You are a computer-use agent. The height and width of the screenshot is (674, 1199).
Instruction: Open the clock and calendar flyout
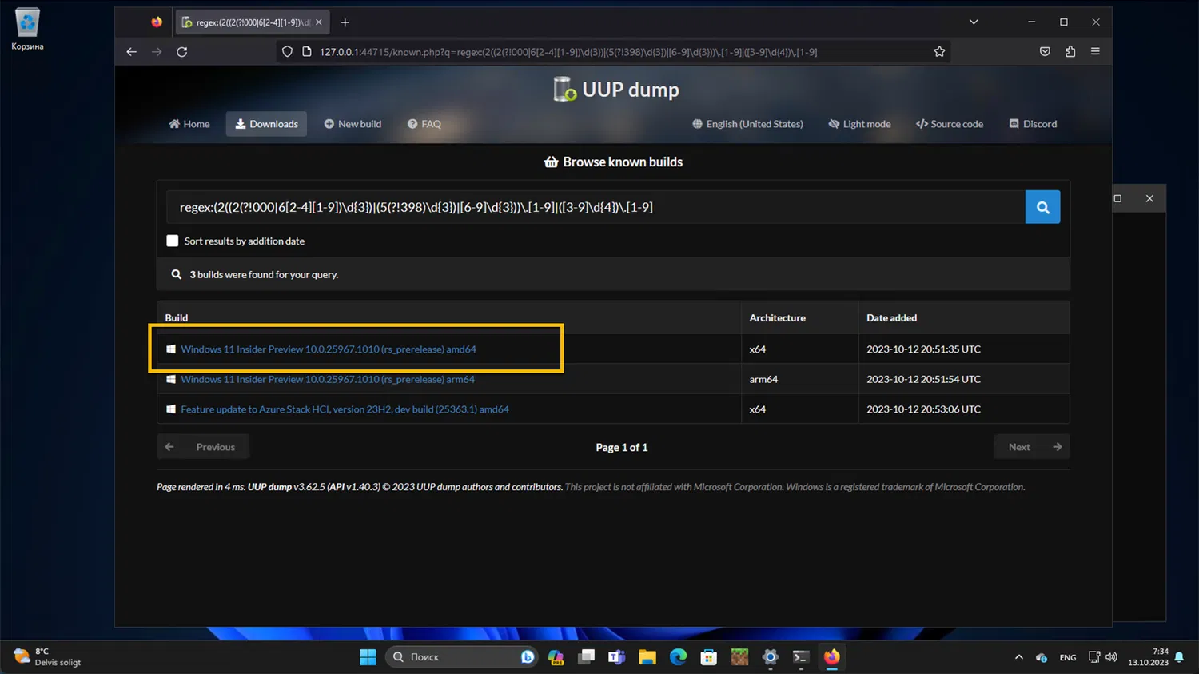coord(1148,657)
